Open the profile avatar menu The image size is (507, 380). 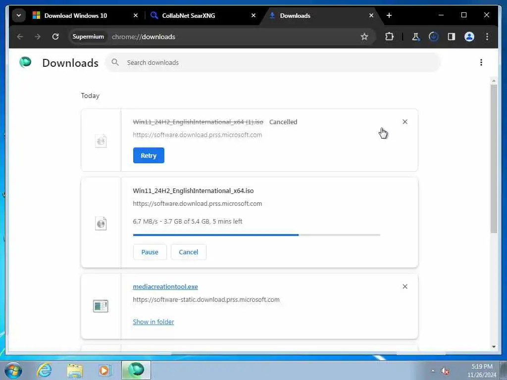coord(469,37)
